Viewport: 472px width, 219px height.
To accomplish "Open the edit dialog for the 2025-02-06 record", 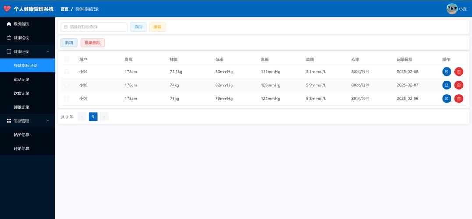I will 447,99.
